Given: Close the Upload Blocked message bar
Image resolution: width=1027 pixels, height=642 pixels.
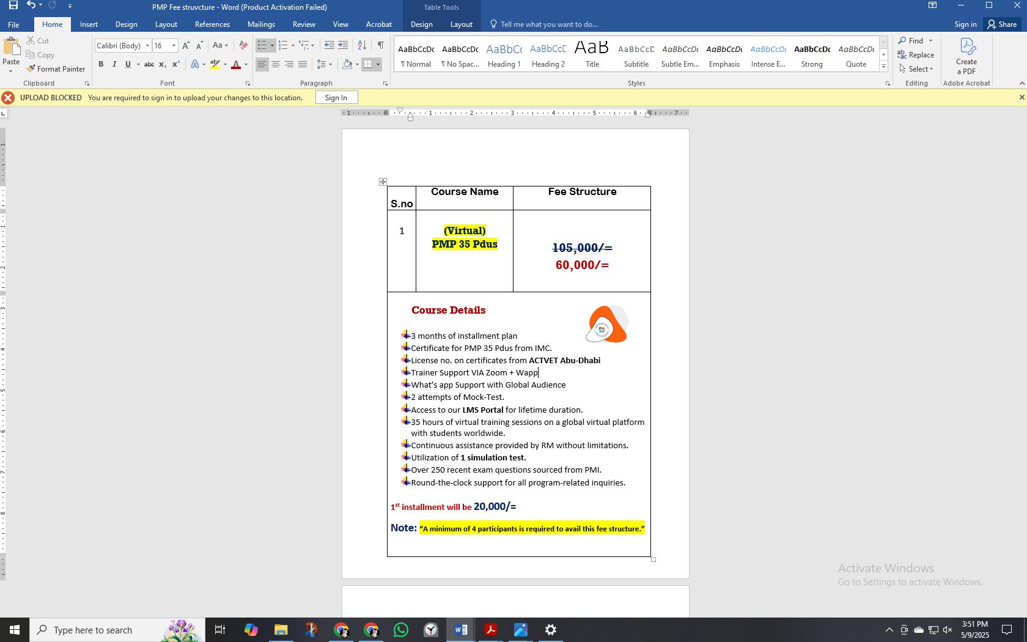Looking at the screenshot, I should [1021, 97].
